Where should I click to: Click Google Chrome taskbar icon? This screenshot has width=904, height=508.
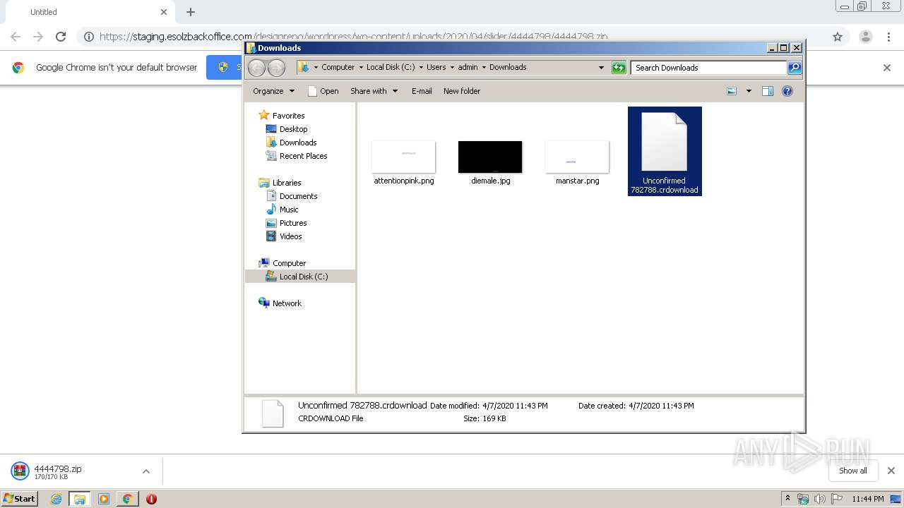(127, 499)
